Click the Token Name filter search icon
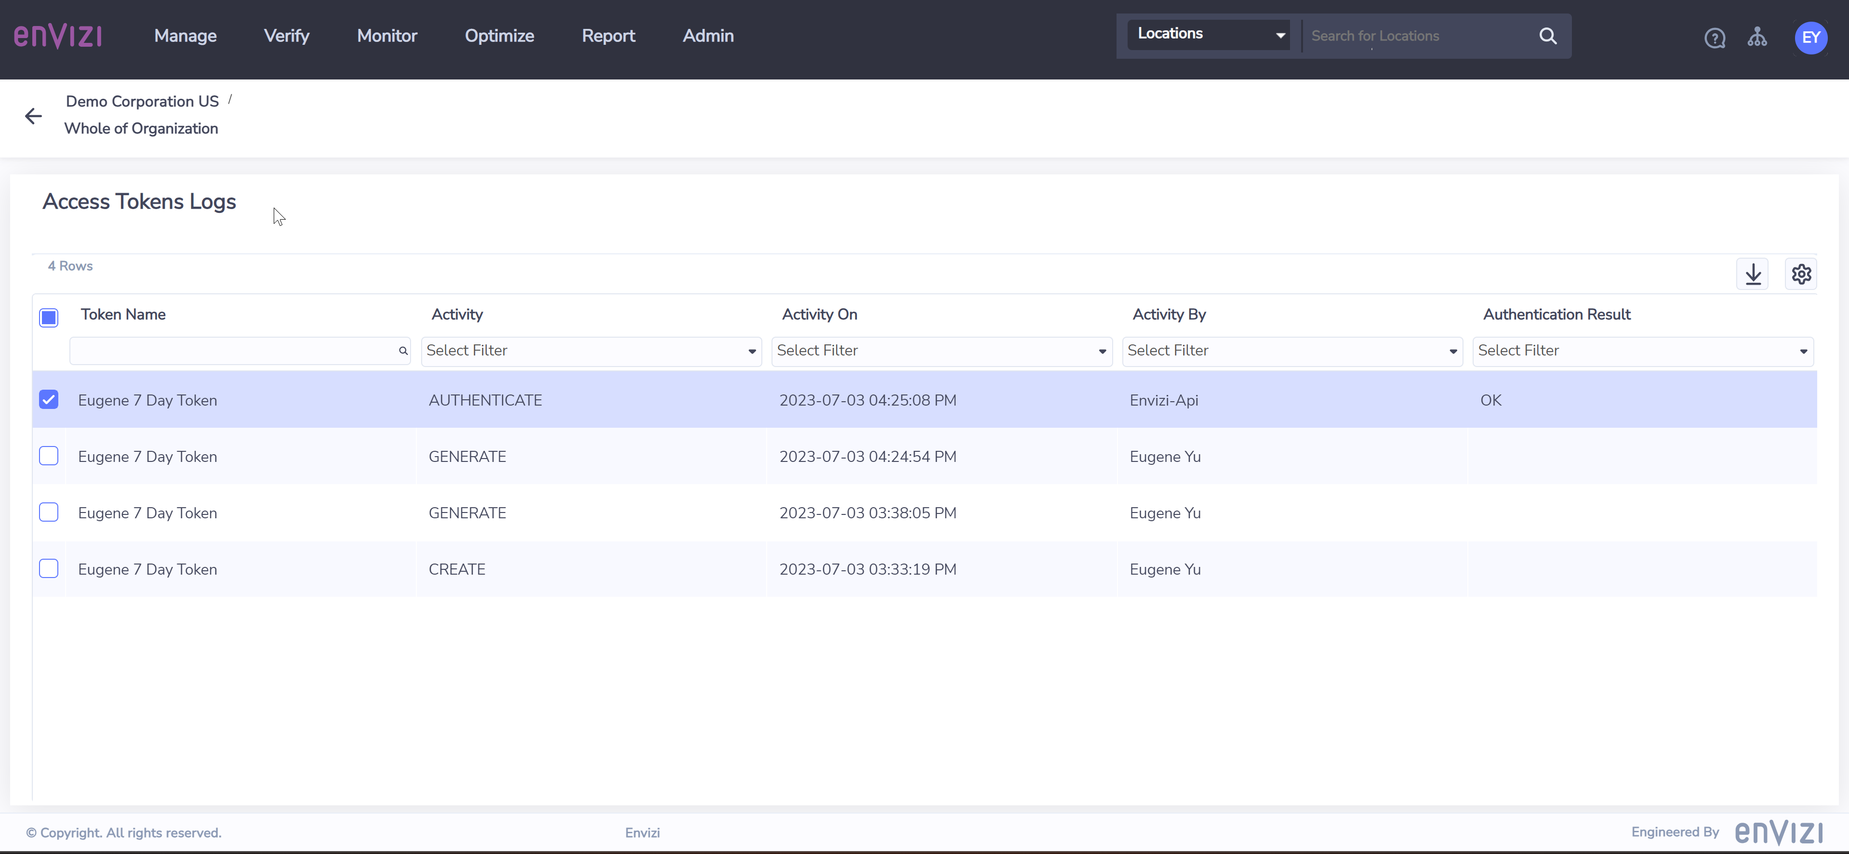 point(403,351)
